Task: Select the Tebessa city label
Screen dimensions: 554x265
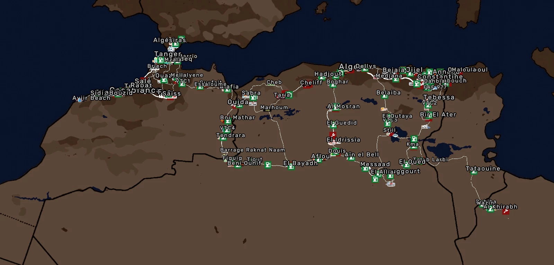Action: [439, 97]
